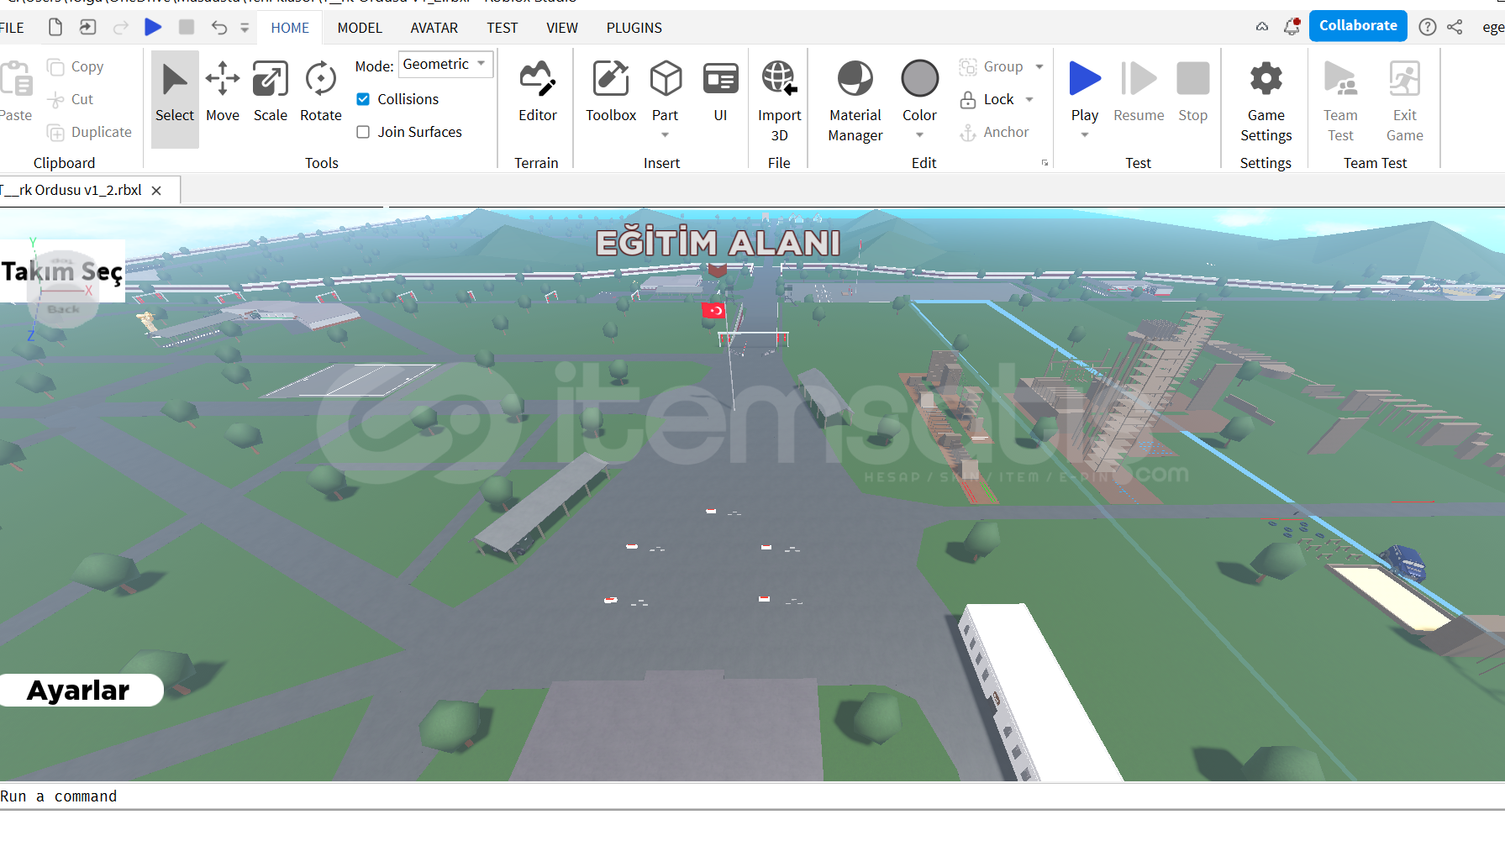Image resolution: width=1505 pixels, height=846 pixels.
Task: Expand the Lock dropdown arrow
Action: [1029, 99]
